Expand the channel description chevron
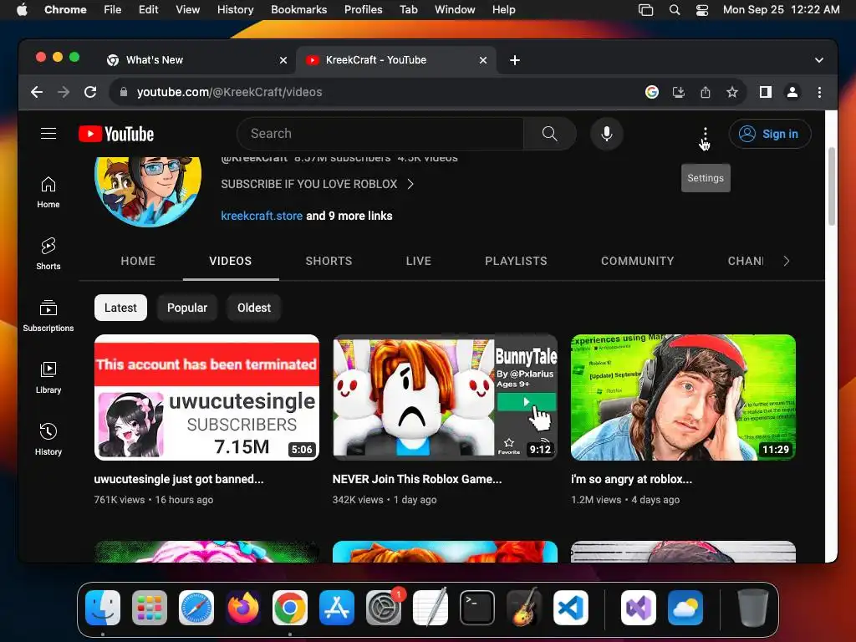Screen dimensions: 856x642 tap(410, 184)
